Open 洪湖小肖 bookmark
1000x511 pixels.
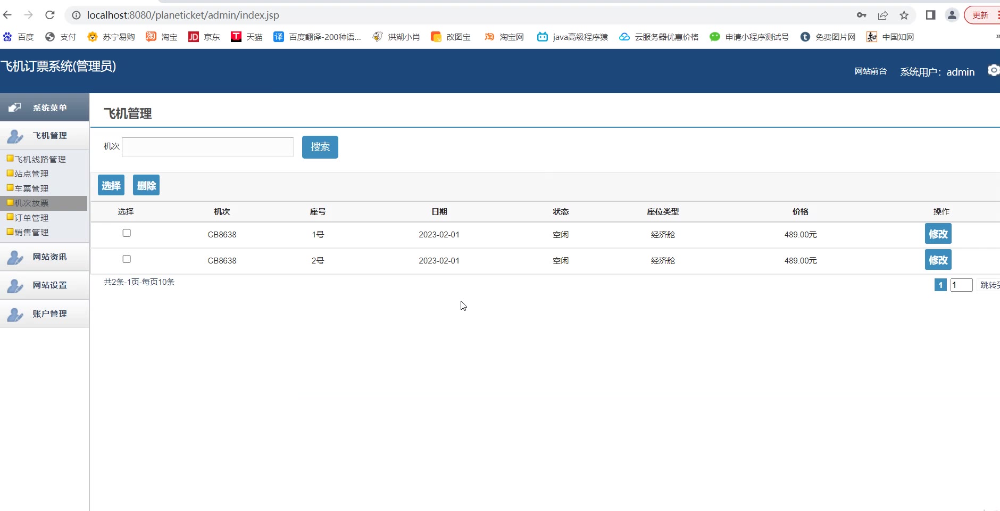(x=396, y=37)
